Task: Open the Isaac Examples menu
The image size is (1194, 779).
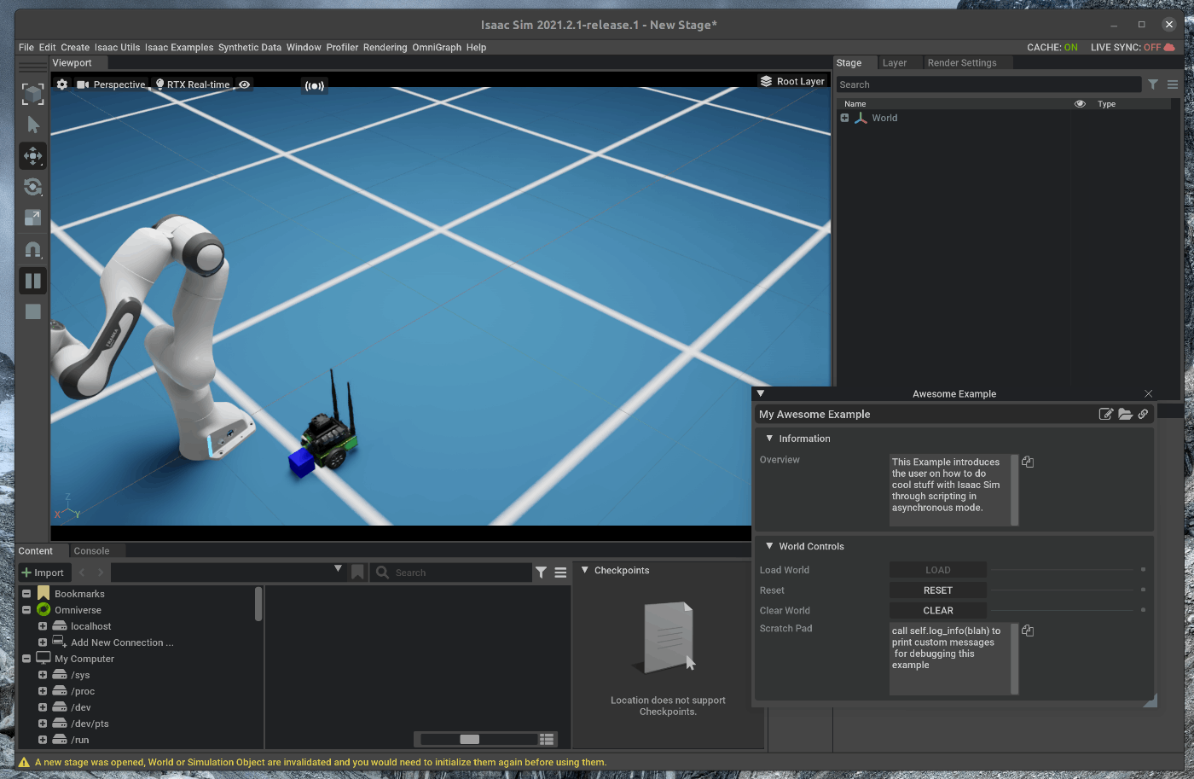Action: (179, 48)
